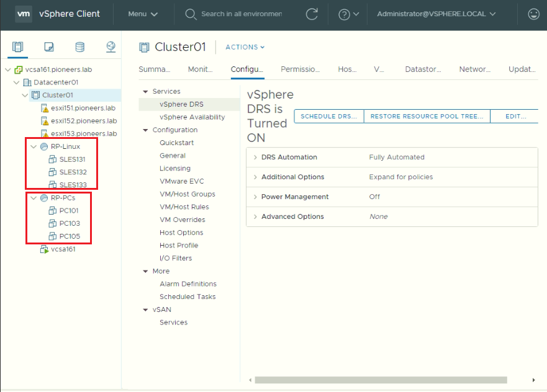Screen dimensions: 547x392
Task: Click the esxi152 host warning icon
Action: click(x=44, y=121)
